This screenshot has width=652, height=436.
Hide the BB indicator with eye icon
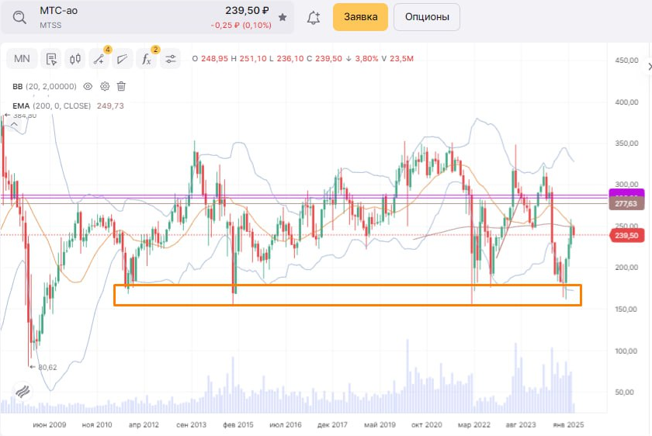[88, 87]
